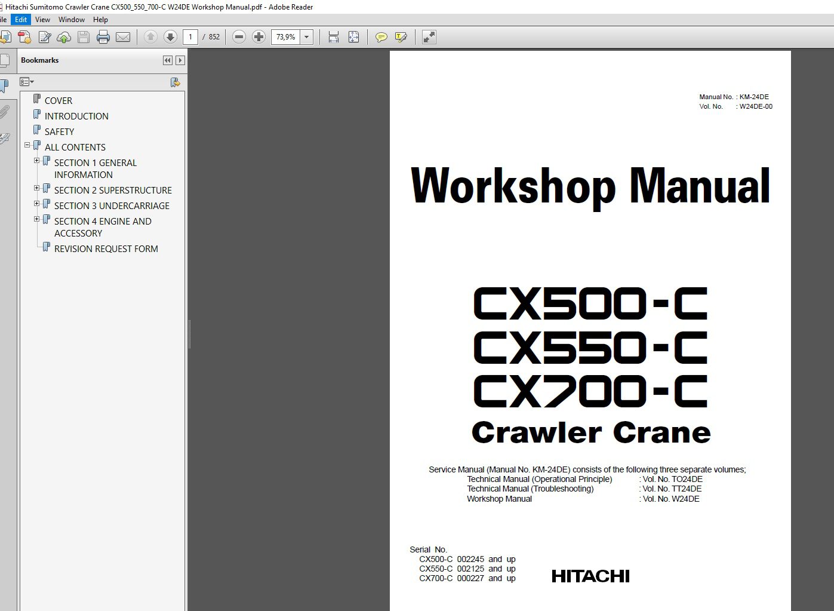
Task: Click inside the page number field
Action: point(191,37)
